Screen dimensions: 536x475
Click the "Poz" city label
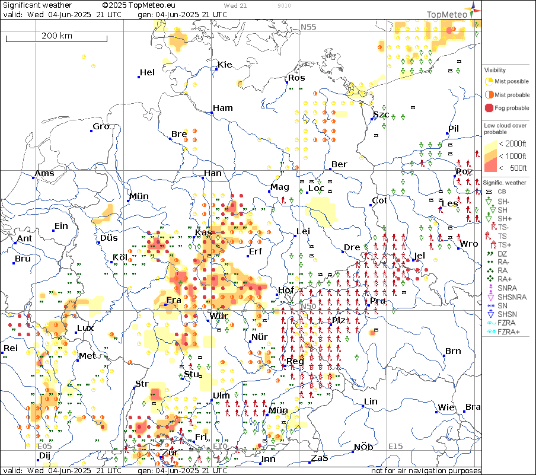[x=464, y=171]
